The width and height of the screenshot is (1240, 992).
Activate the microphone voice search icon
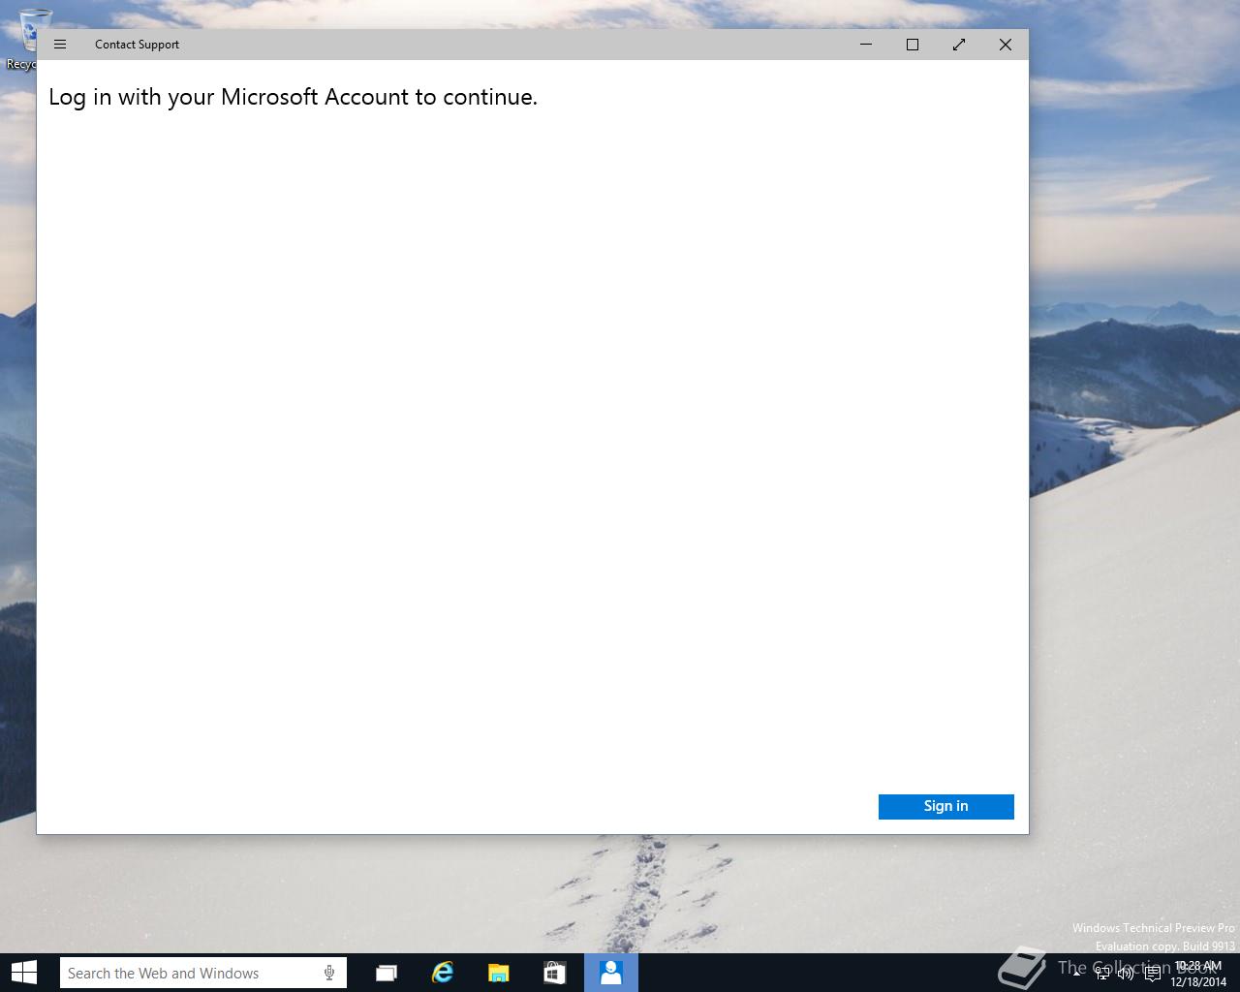coord(329,973)
